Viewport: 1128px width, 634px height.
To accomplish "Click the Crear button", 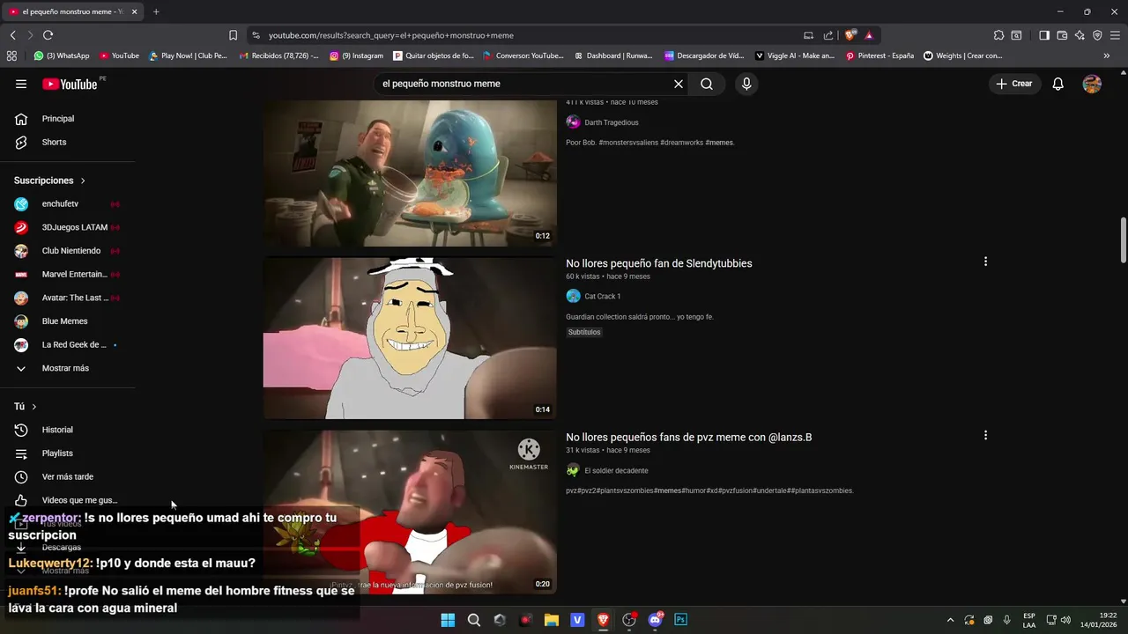I will (x=1014, y=84).
